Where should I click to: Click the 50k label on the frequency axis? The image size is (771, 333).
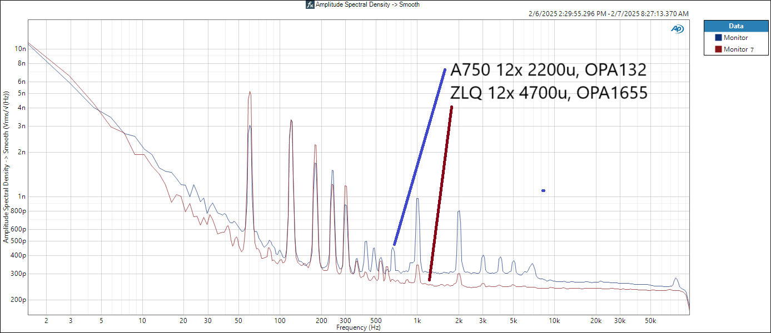650,321
